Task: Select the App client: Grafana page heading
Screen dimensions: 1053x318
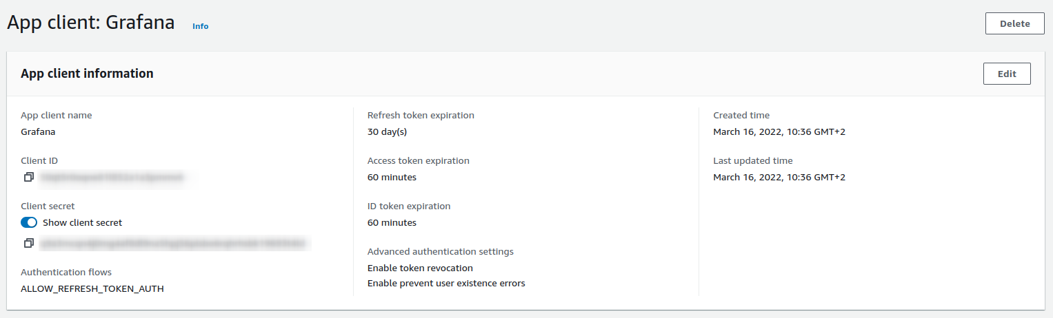Action: pyautogui.click(x=90, y=23)
